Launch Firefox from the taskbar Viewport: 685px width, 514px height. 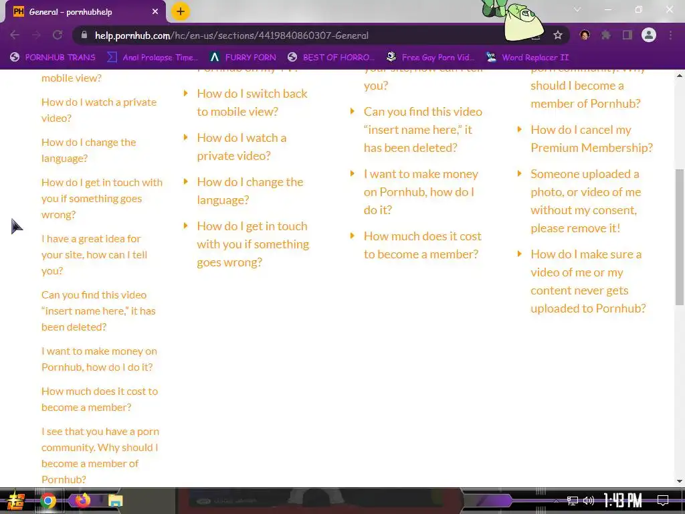pos(82,500)
